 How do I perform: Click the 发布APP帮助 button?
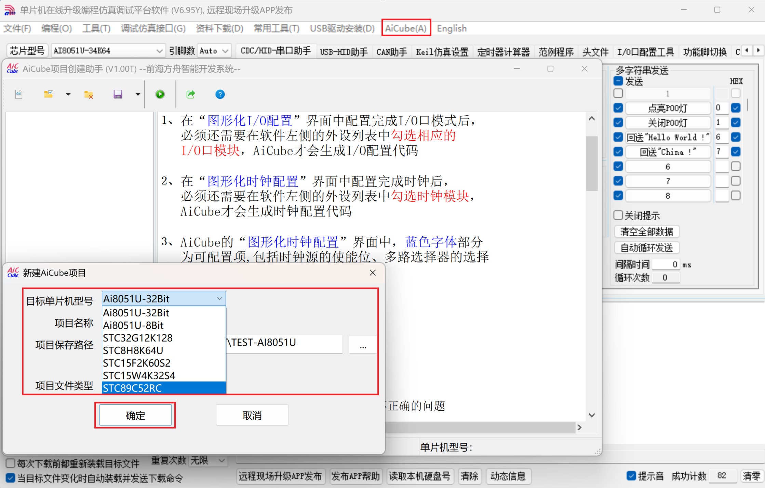[x=355, y=476]
